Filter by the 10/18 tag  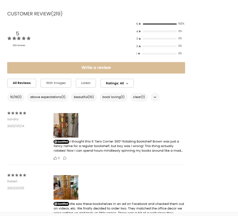pos(16,97)
